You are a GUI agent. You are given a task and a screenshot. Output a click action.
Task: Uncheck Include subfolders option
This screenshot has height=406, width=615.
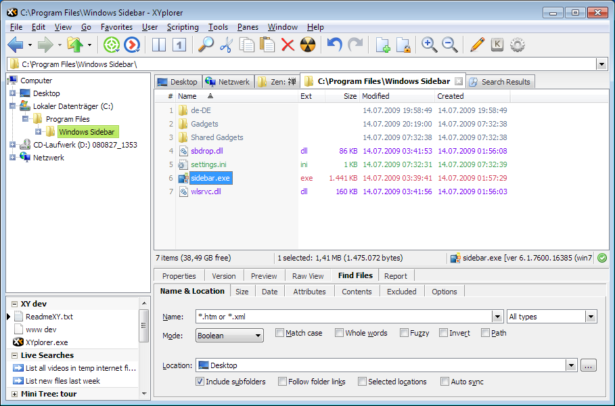click(x=200, y=382)
